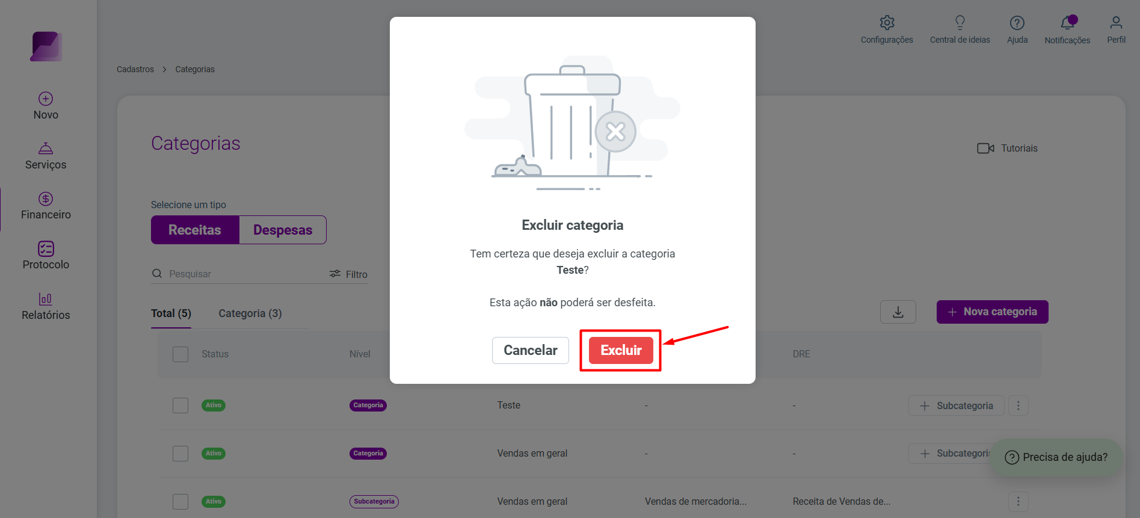Screen dimensions: 1140x518
Task: Open the Filtro filter options
Action: point(348,274)
